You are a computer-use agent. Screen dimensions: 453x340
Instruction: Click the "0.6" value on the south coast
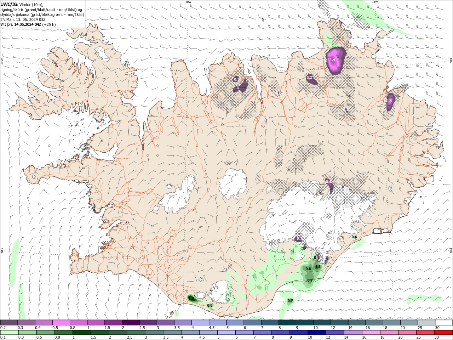210,305
